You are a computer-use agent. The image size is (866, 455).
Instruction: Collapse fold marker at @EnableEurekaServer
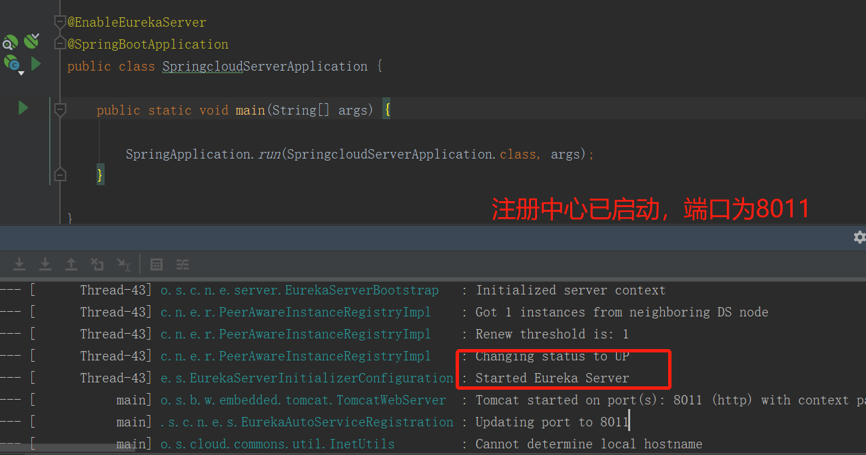(60, 22)
